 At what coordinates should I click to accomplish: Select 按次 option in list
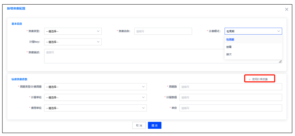coord(253,54)
